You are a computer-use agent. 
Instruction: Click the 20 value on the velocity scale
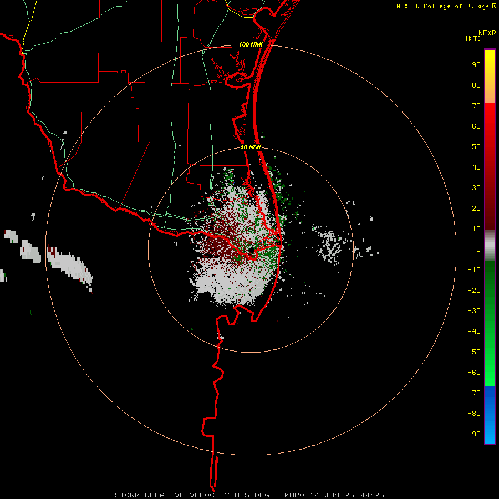pyautogui.click(x=476, y=208)
